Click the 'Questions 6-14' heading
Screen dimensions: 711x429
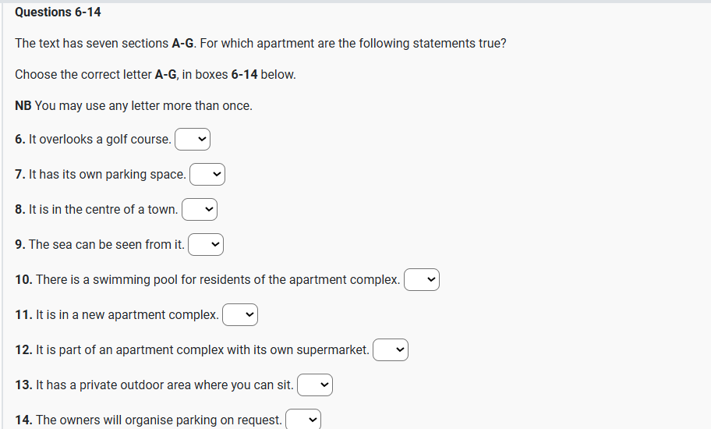point(58,12)
